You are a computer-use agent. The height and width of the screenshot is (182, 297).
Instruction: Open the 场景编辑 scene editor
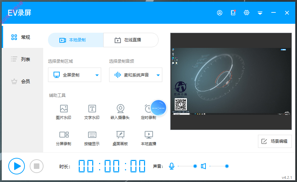[x=275, y=141]
